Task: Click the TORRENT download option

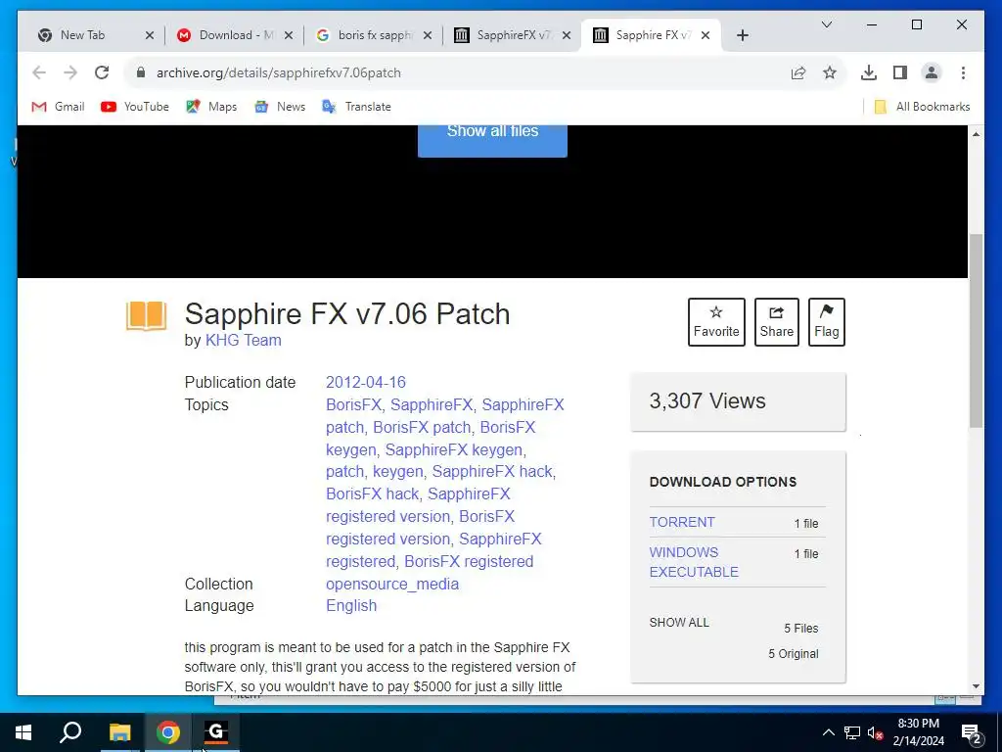Action: (682, 522)
